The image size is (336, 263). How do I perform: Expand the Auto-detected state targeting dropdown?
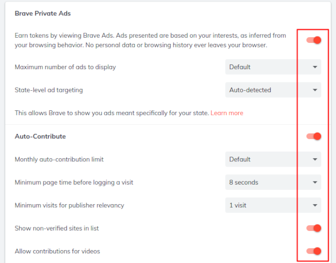273,90
